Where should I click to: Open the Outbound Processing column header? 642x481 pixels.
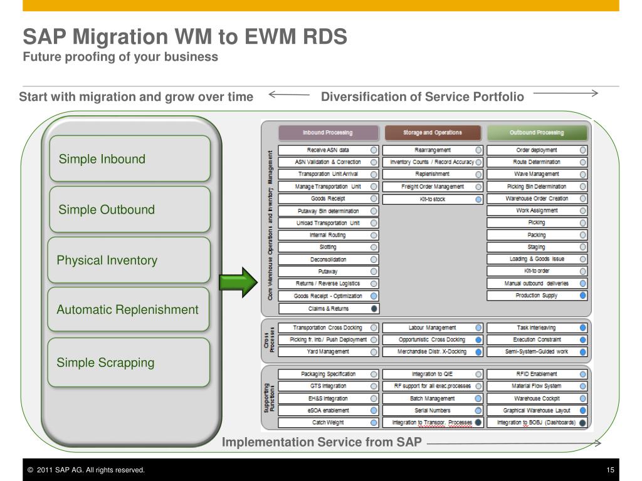point(537,133)
